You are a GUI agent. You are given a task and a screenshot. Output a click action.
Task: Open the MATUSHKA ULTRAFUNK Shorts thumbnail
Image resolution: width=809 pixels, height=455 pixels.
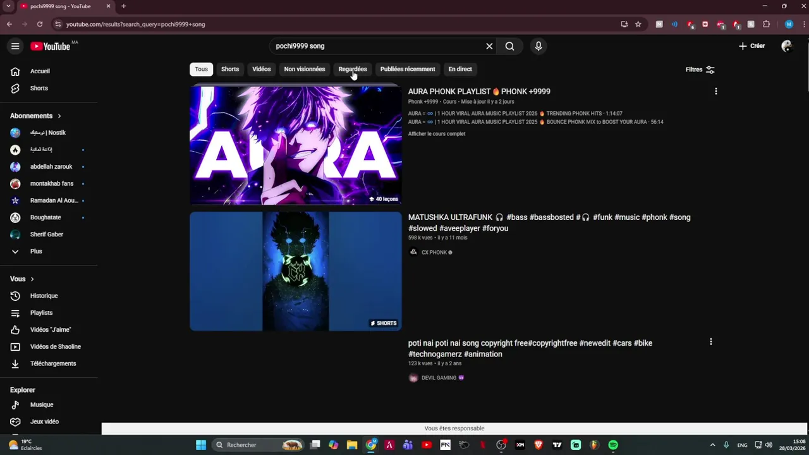click(x=296, y=271)
